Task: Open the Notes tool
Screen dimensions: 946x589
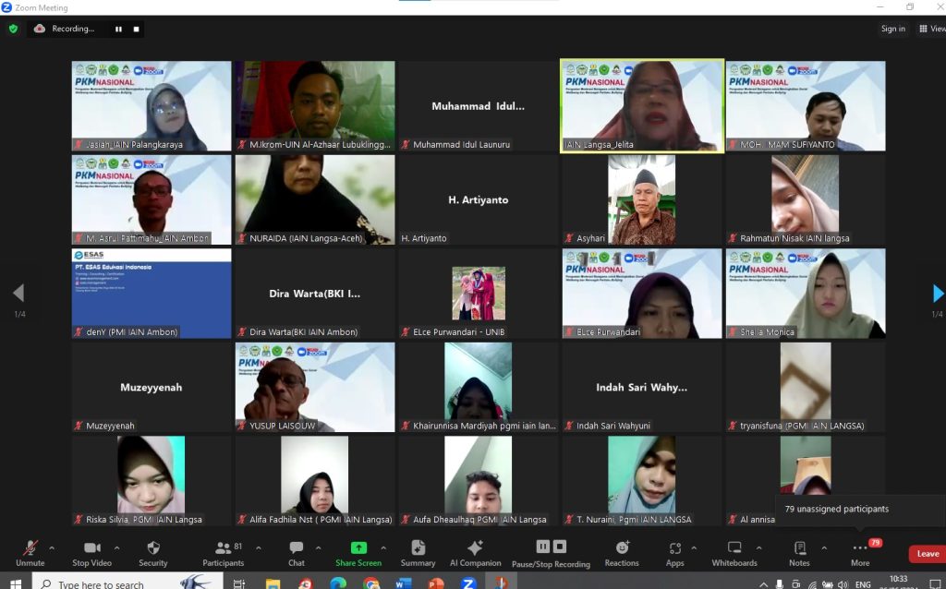Action: (x=799, y=552)
